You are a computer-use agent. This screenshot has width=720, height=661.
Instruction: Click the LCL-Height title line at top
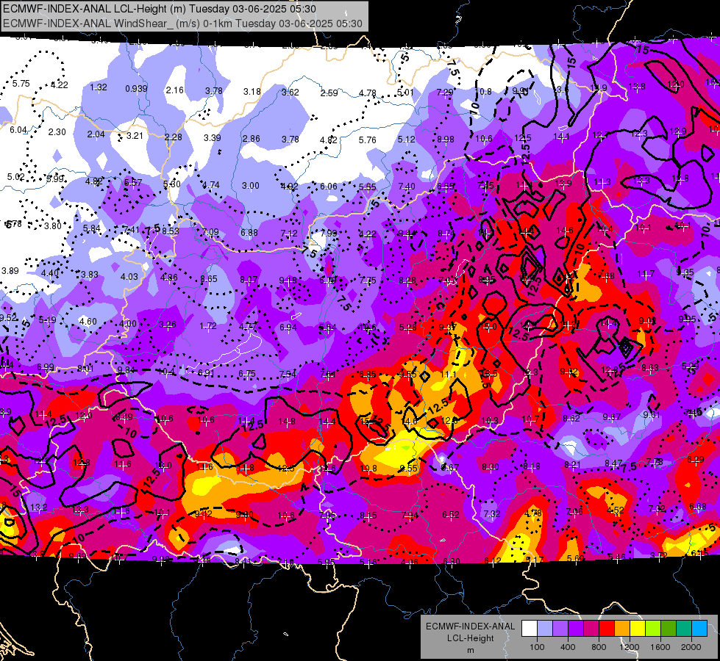pyautogui.click(x=160, y=9)
